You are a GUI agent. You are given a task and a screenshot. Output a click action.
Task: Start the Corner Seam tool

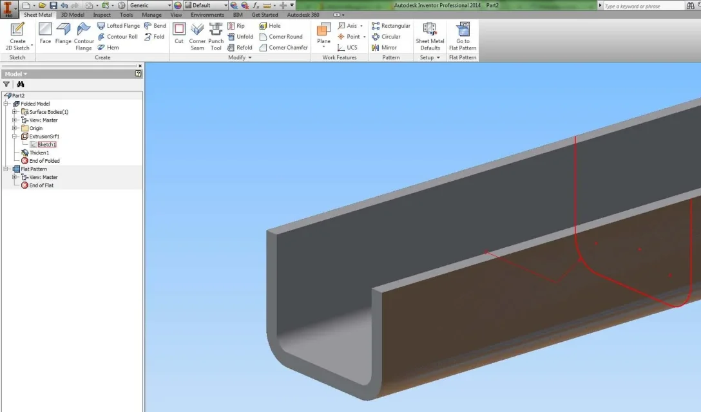point(197,36)
